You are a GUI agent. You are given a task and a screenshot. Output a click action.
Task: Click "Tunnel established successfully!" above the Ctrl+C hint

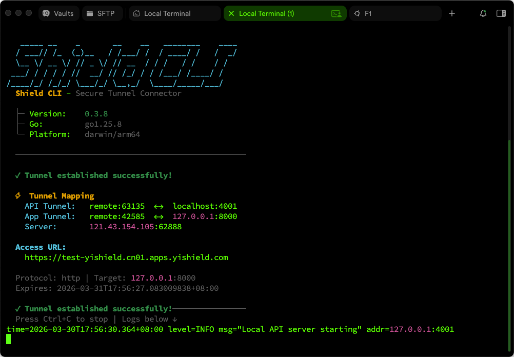point(98,309)
